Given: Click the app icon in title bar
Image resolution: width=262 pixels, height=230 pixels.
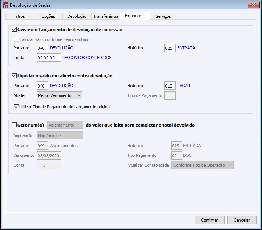Looking at the screenshot, I should (5, 5).
